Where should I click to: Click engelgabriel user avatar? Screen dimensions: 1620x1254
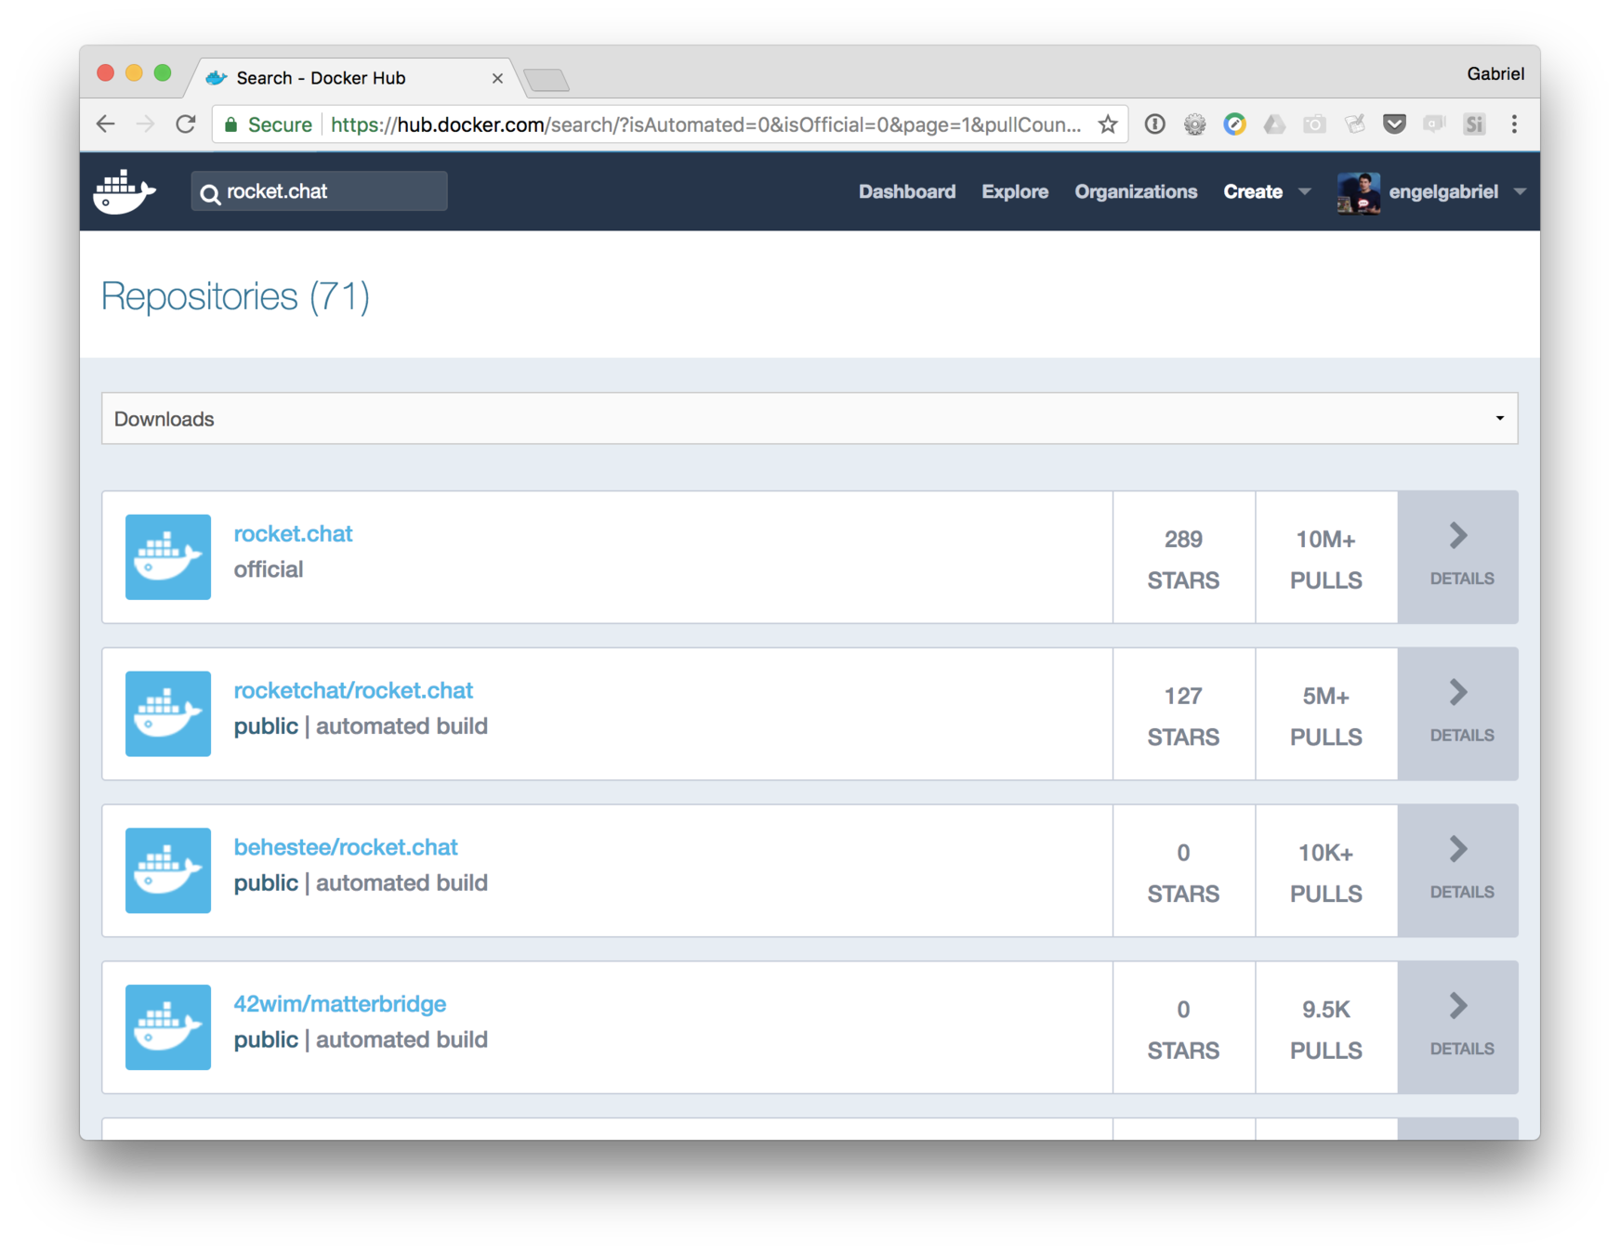[x=1358, y=192]
